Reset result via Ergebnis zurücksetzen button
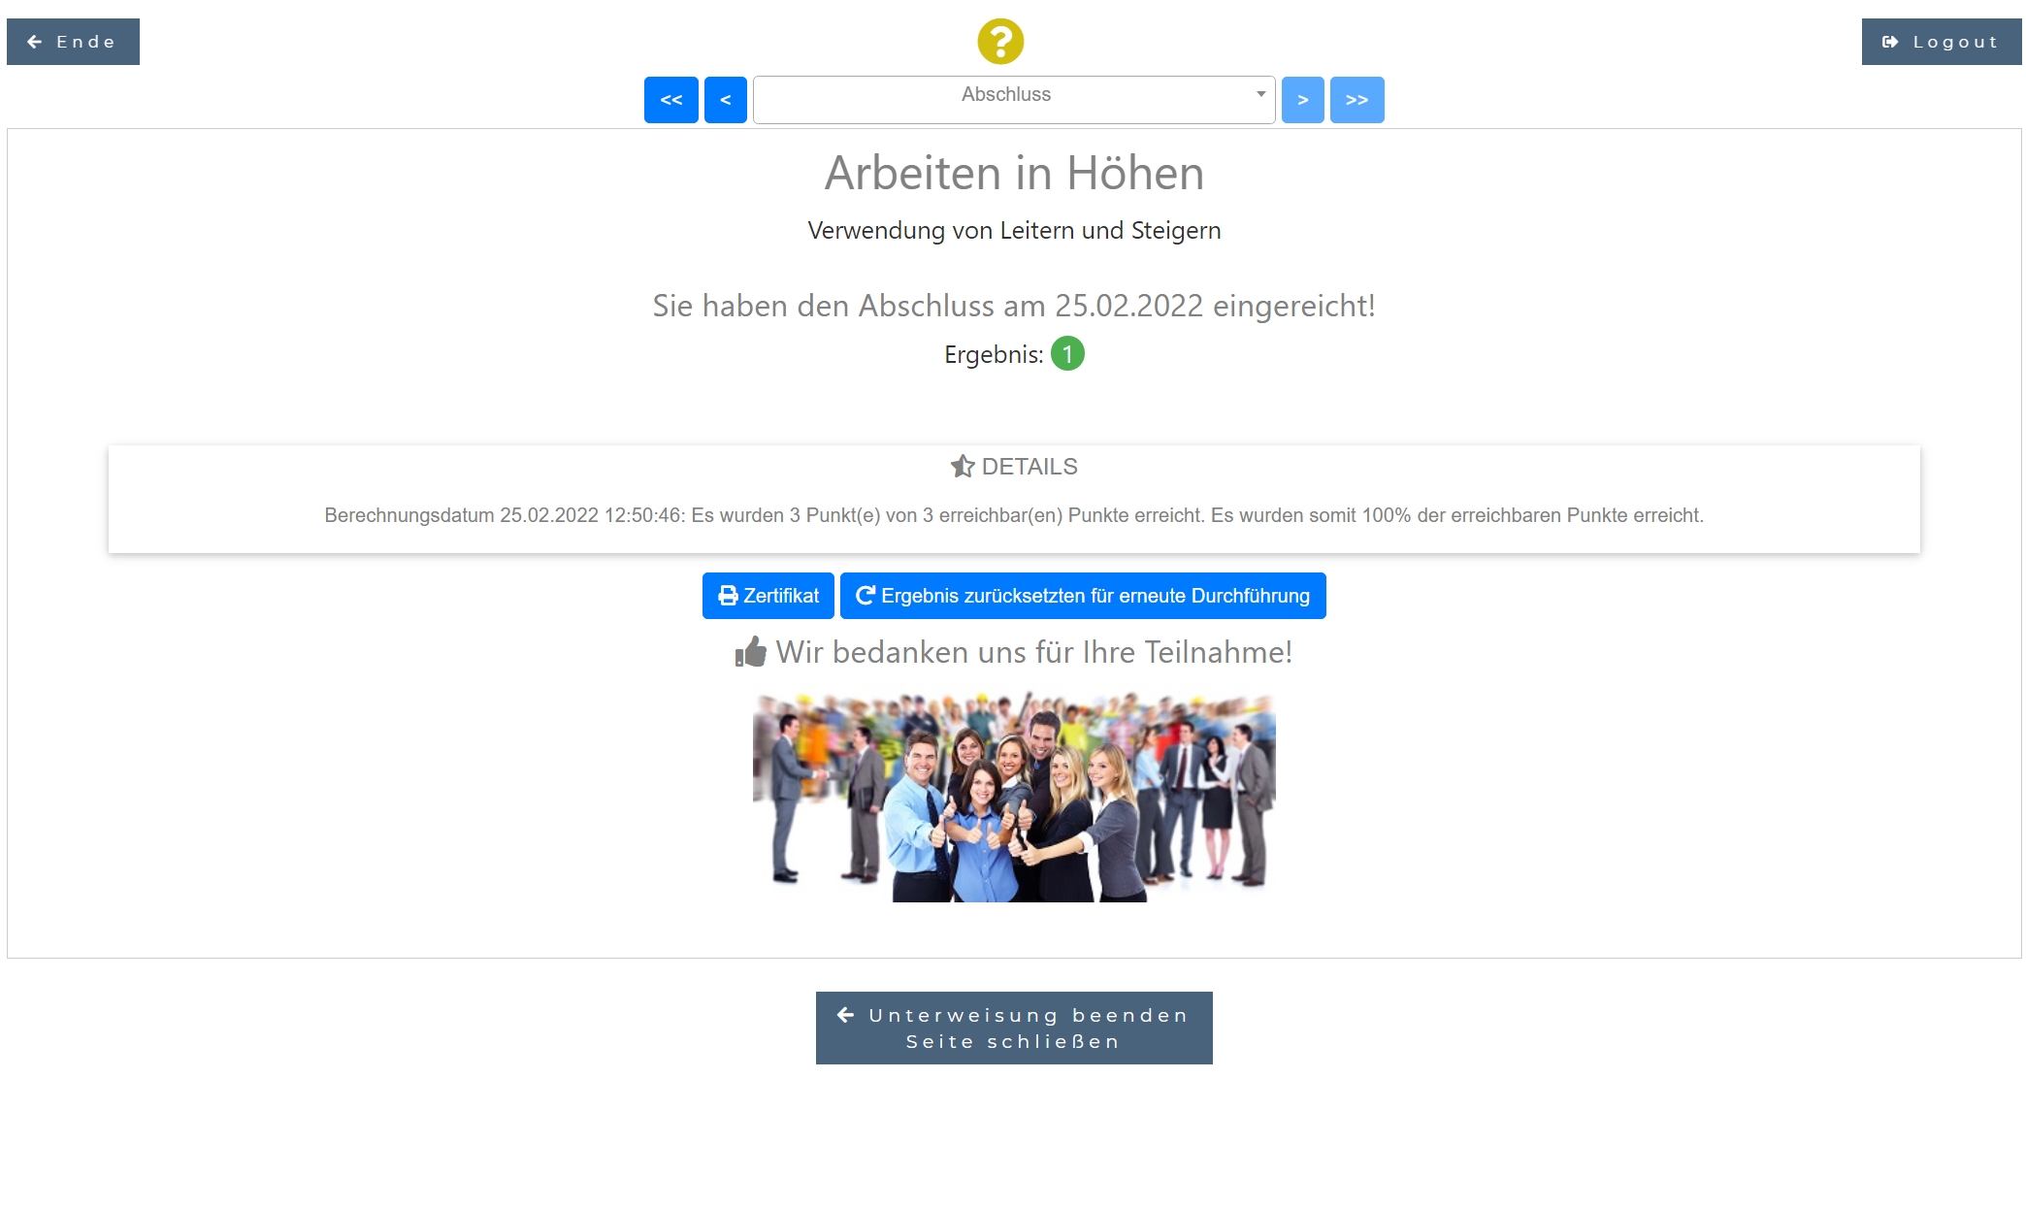This screenshot has width=2026, height=1209. [x=1083, y=596]
